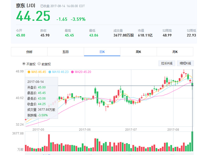Click the 2017-07 axis label

point(131,130)
